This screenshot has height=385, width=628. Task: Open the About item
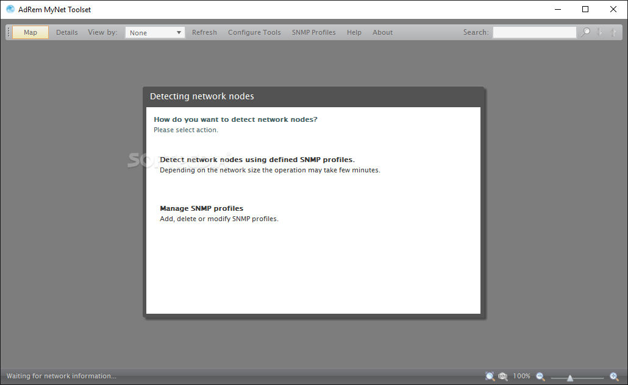click(x=382, y=32)
